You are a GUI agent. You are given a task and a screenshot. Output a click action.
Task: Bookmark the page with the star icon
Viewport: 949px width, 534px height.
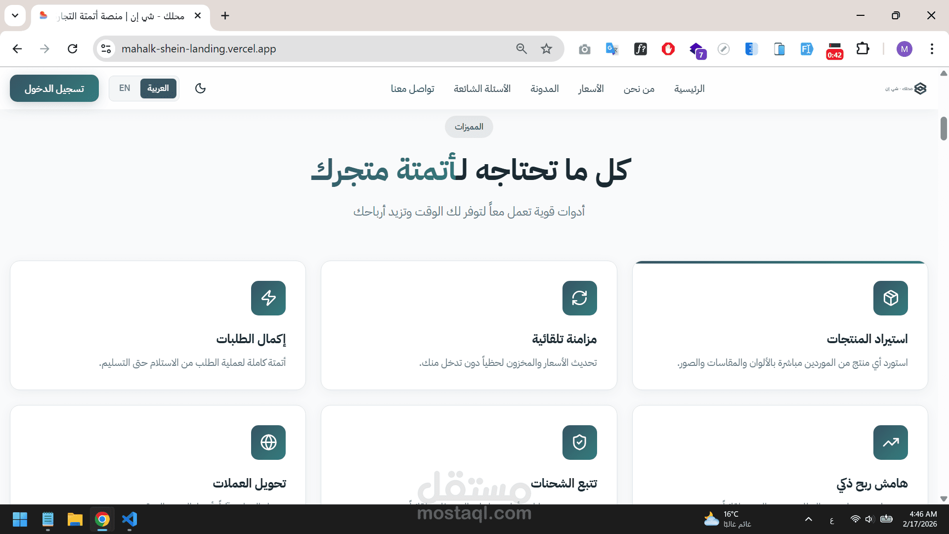pyautogui.click(x=546, y=49)
